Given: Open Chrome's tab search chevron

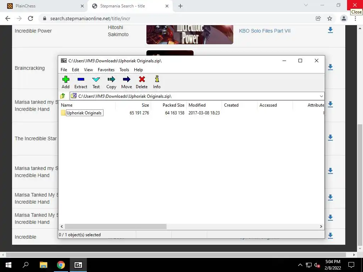Looking at the screenshot, I should point(306,5).
